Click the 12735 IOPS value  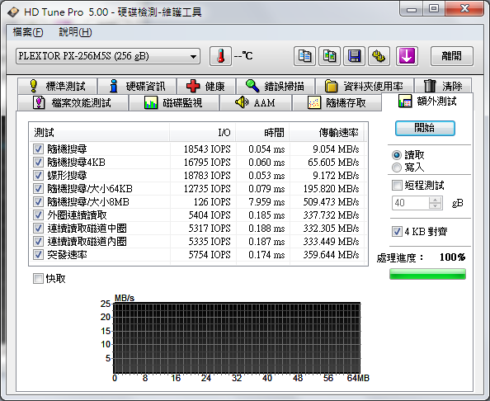coord(207,189)
